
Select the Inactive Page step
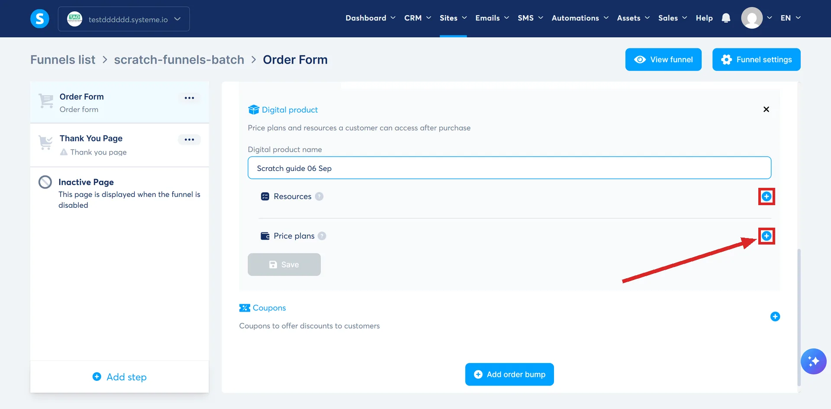[x=119, y=193]
